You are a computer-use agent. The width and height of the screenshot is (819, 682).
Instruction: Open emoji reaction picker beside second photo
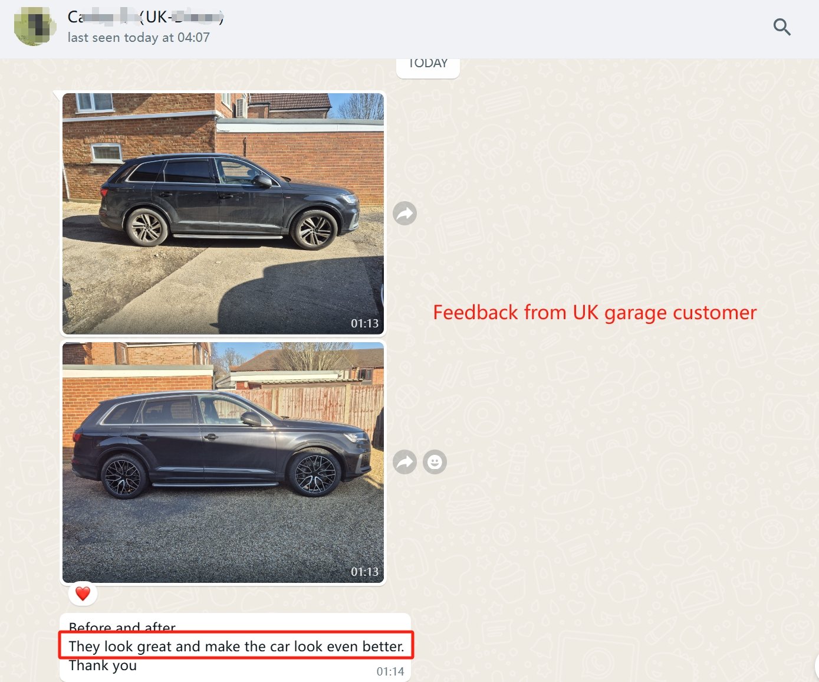tap(435, 462)
